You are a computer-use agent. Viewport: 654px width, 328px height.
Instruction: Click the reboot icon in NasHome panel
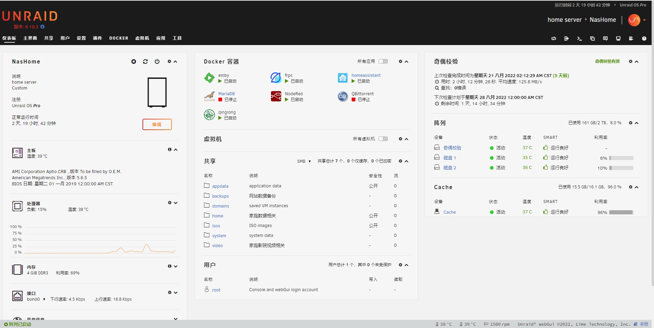[x=145, y=61]
